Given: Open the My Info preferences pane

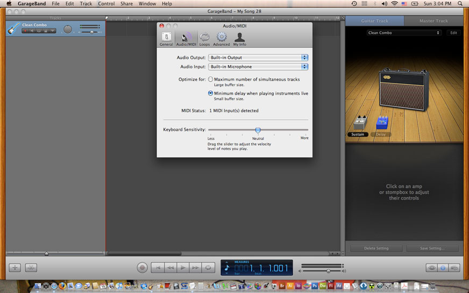Looking at the screenshot, I should (239, 38).
